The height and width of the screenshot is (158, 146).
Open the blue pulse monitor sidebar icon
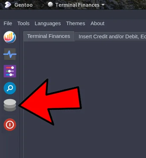point(10,54)
